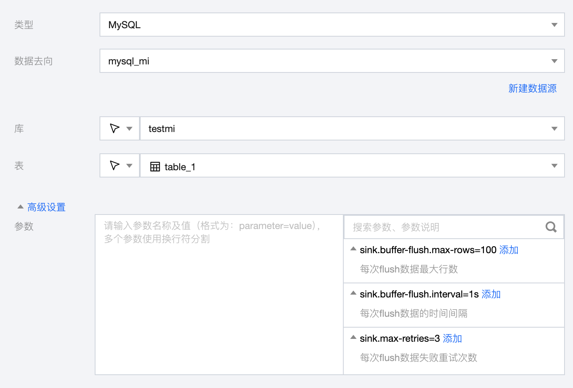The width and height of the screenshot is (573, 388).
Task: Collapse the sink.buffer-flush.max-rows parameter triangle
Action: [353, 249]
